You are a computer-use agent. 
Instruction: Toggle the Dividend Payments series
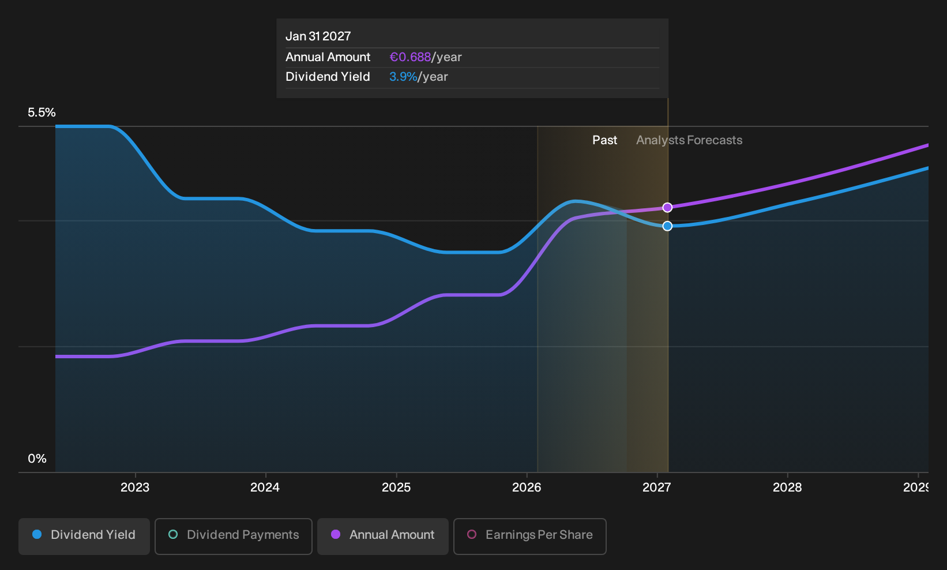[234, 537]
